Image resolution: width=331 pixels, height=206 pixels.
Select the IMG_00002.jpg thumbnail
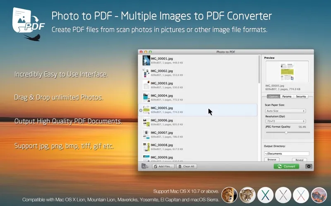click(146, 73)
